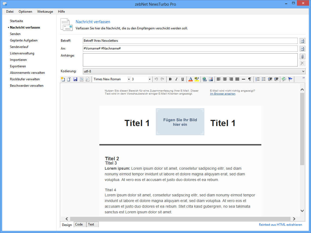311x233 pixels.
Task: Increase the paragraph indent
Action: point(276,79)
